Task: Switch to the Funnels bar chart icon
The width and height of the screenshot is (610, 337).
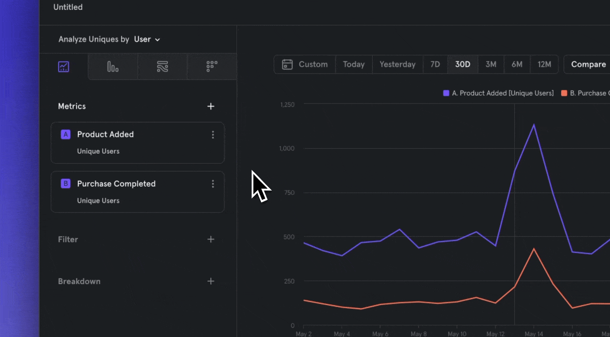Action: click(113, 66)
